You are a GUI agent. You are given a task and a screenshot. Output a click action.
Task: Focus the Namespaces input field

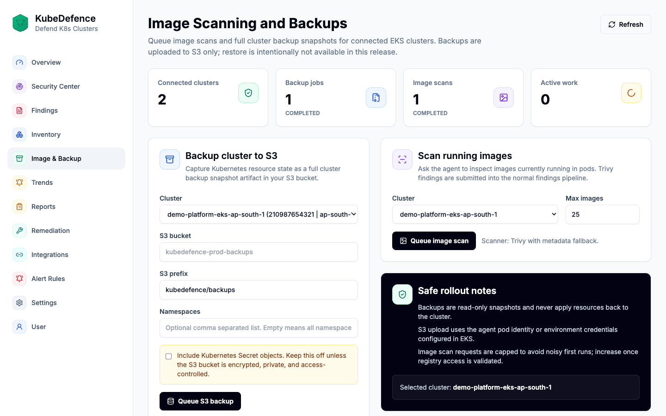coord(259,328)
